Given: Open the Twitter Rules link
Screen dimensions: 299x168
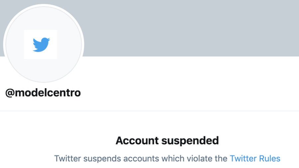Looking at the screenshot, I should tap(255, 158).
